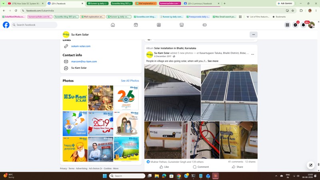Image resolution: width=320 pixels, height=180 pixels.
Task: Open the white Su-Kam inverter photo in the post
Action: [x=163, y=140]
